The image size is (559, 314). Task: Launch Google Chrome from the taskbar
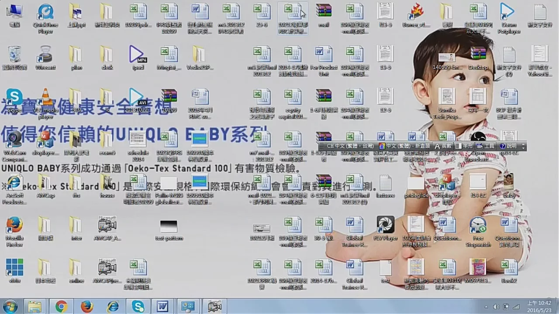pyautogui.click(x=61, y=307)
